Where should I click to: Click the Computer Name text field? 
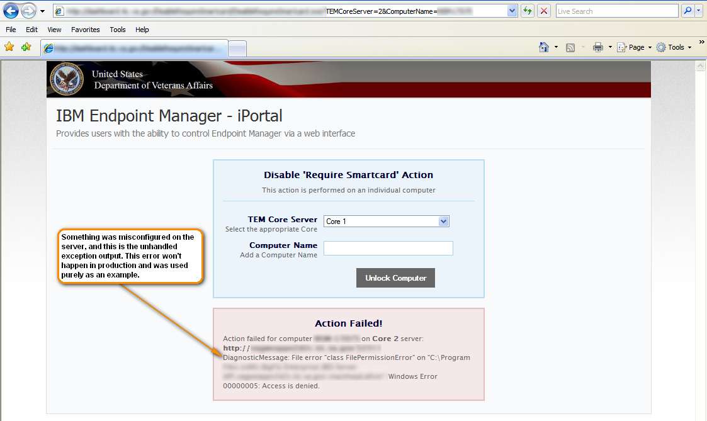pyautogui.click(x=388, y=249)
